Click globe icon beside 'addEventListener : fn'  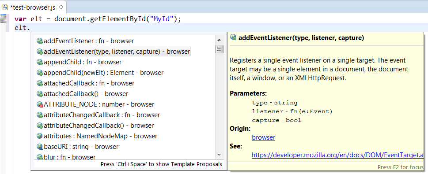point(40,41)
